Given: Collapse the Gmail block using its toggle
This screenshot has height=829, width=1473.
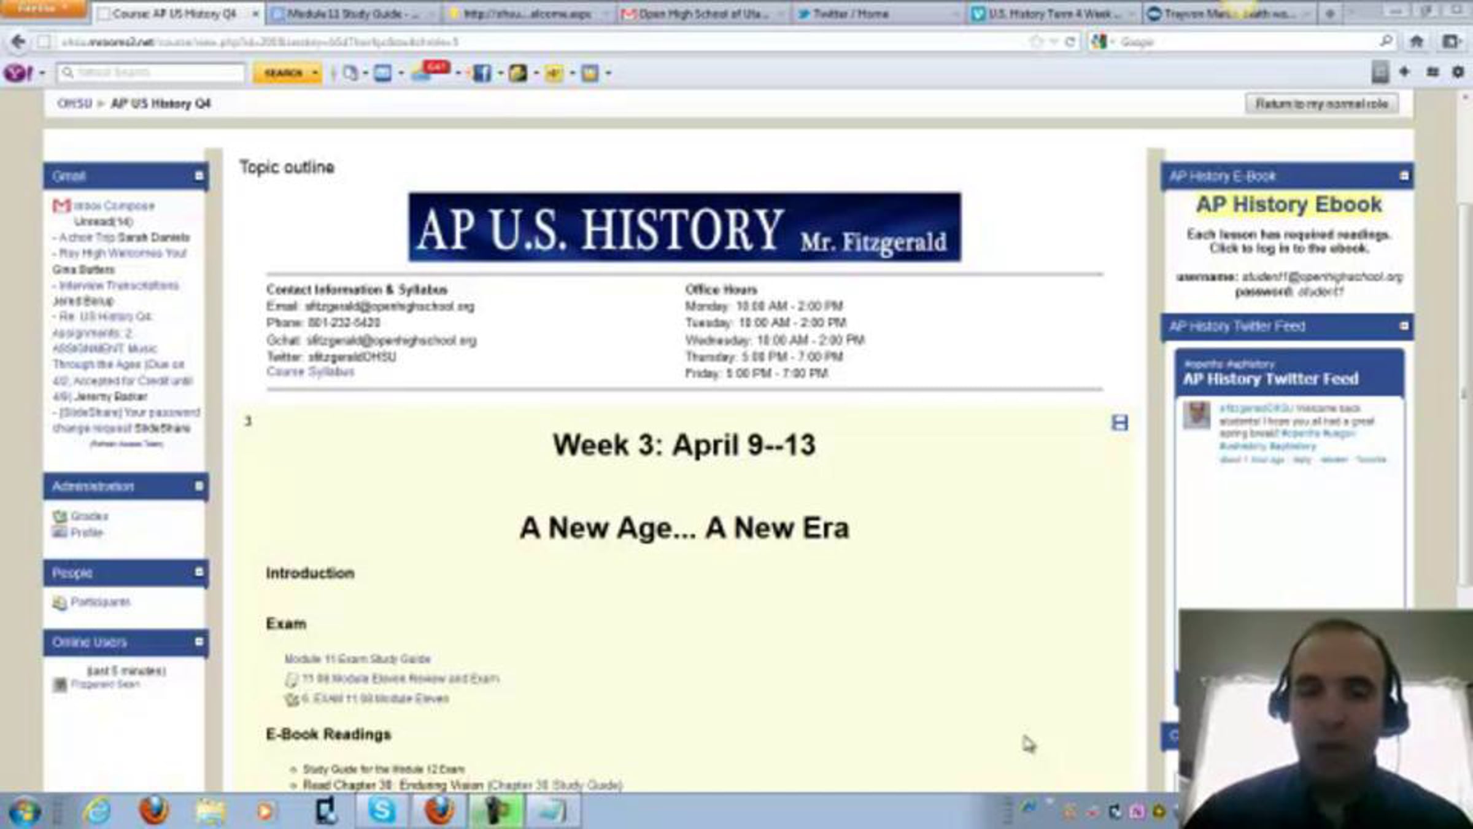Looking at the screenshot, I should click(x=199, y=176).
